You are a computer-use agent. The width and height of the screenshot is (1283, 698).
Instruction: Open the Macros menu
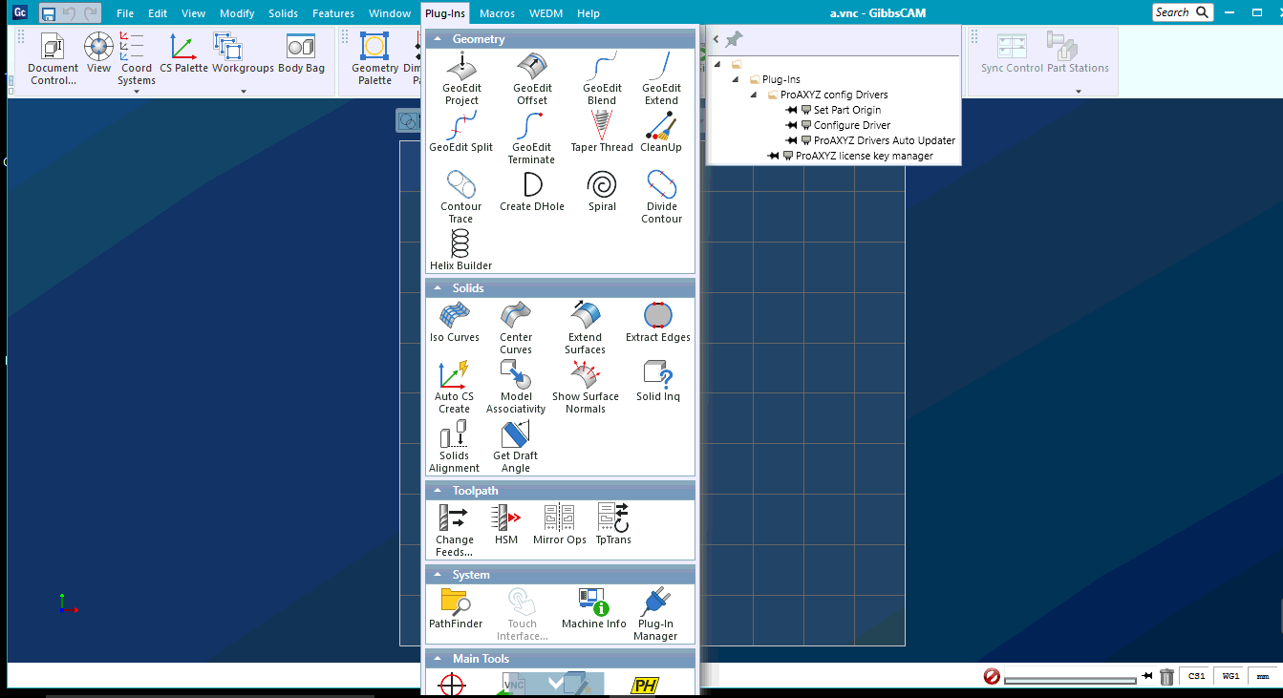point(497,13)
